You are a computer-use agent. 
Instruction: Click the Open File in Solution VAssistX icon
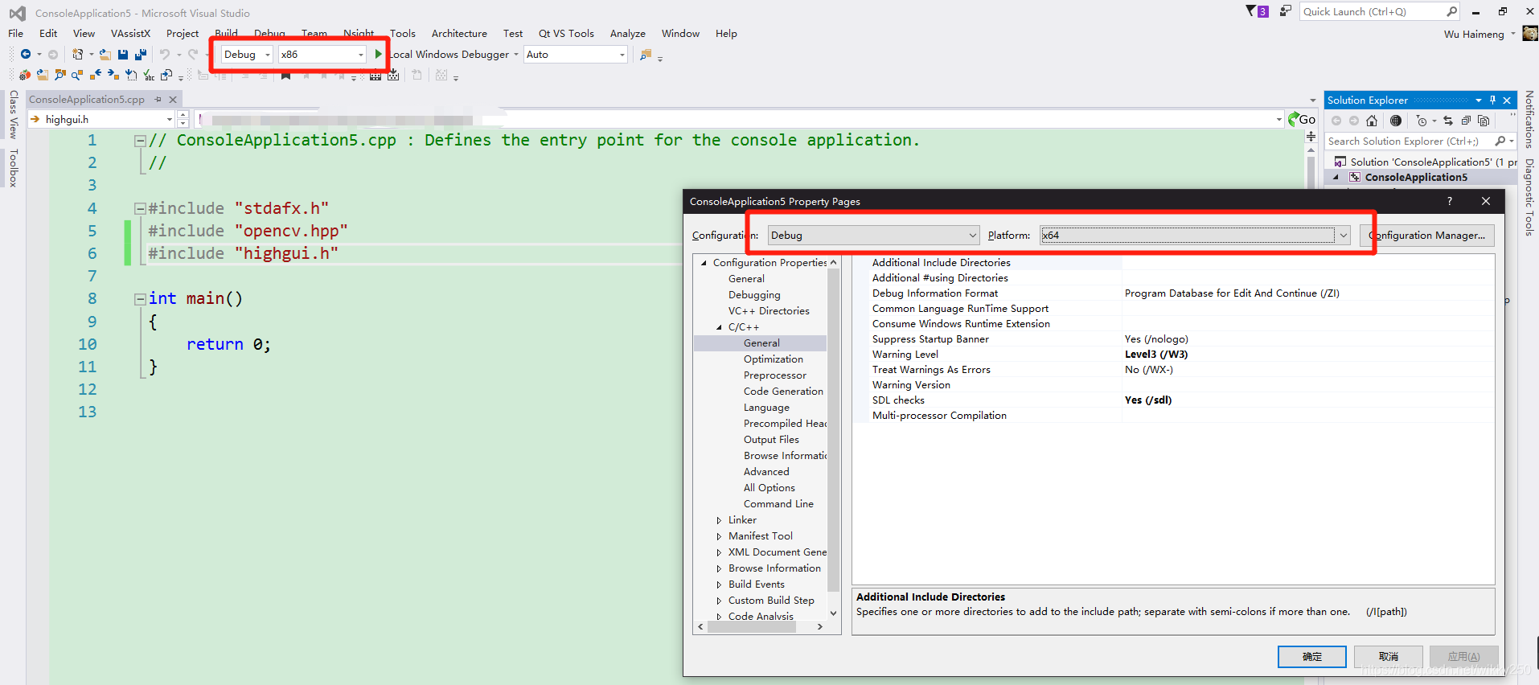[x=43, y=75]
